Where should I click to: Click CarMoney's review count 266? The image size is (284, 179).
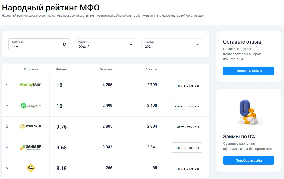pos(109,168)
